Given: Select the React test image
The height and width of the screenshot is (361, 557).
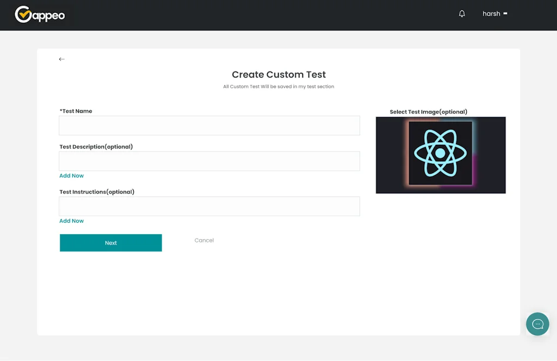Looking at the screenshot, I should click(441, 155).
